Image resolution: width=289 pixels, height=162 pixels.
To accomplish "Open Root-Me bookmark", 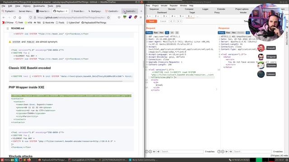I will 48,22.
